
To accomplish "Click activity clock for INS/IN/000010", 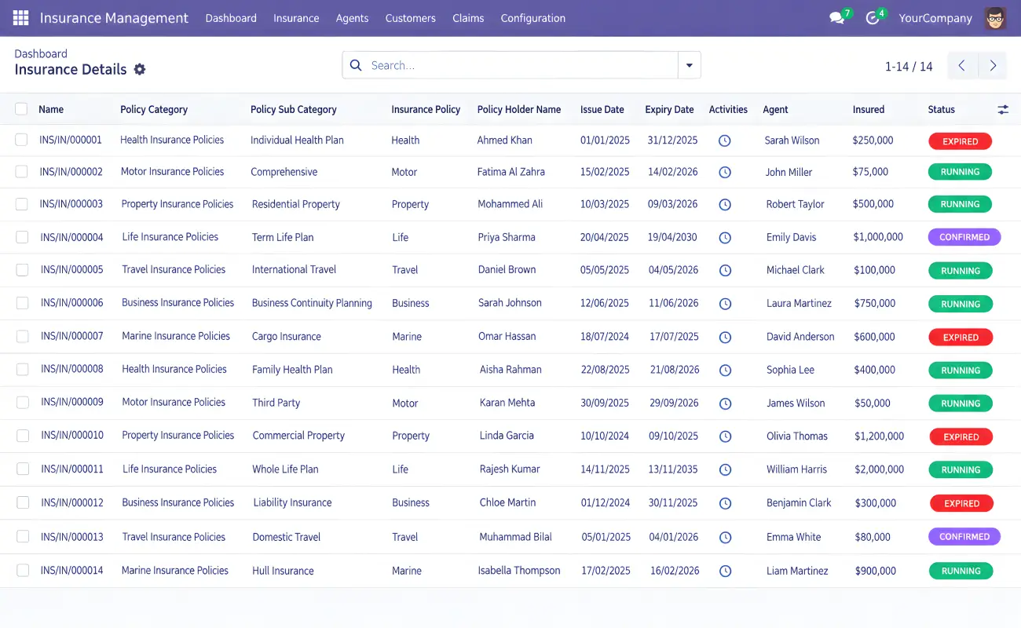I will [726, 436].
